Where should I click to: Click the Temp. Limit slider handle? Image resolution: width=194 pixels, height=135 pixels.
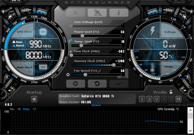81,46
